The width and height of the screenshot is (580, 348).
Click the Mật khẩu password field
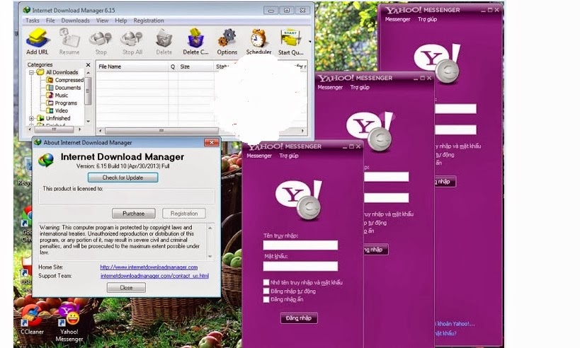click(x=300, y=266)
